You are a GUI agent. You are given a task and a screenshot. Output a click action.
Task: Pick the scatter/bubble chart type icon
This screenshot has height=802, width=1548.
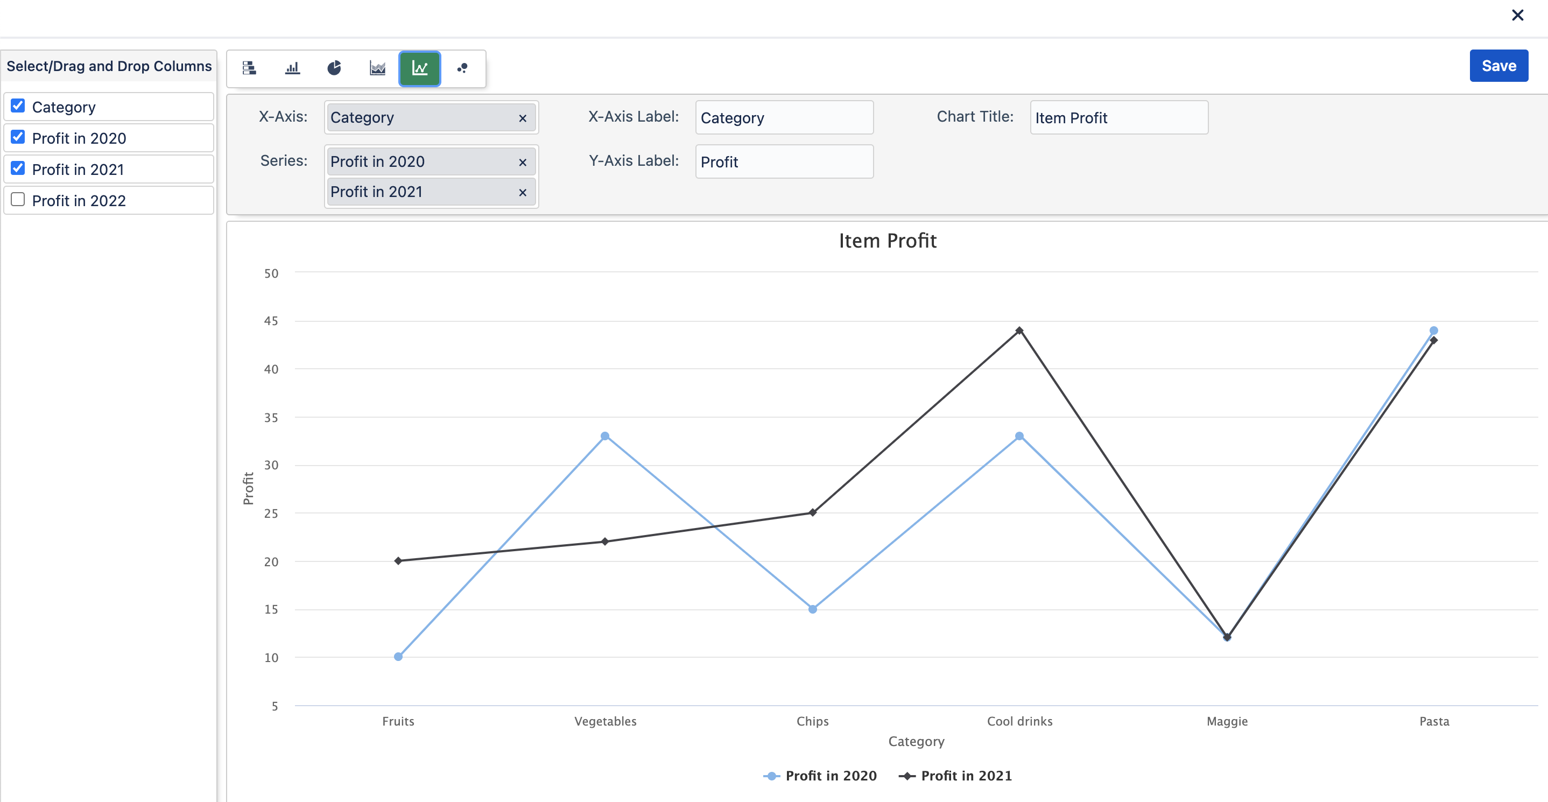(x=462, y=68)
